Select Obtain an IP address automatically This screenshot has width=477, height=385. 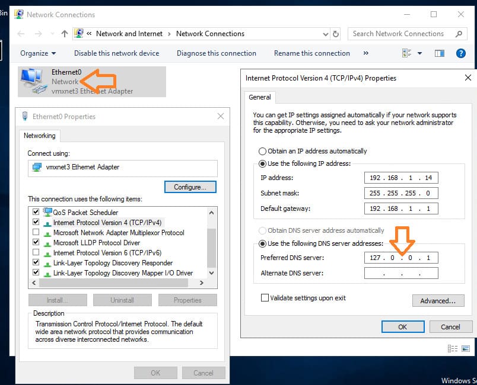click(262, 151)
